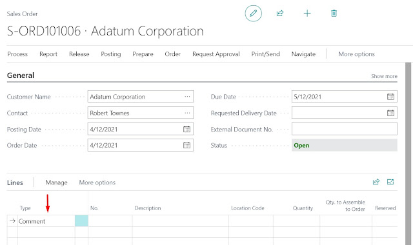413x245 pixels.
Task: Click the share icon in the header
Action: click(280, 13)
